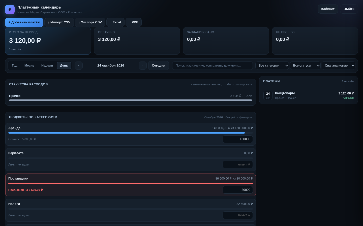363x226 pixels.
Task: Click the 24 окт date badge
Action: 268,95
